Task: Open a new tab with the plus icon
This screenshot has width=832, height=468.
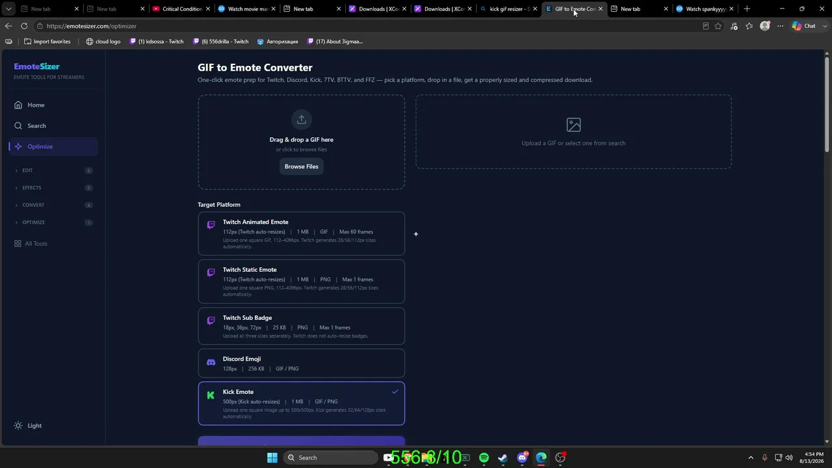Action: 747,9
